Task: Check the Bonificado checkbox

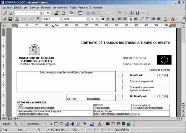Action: 120,76
